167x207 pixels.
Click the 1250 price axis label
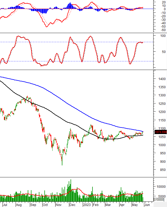162,104
